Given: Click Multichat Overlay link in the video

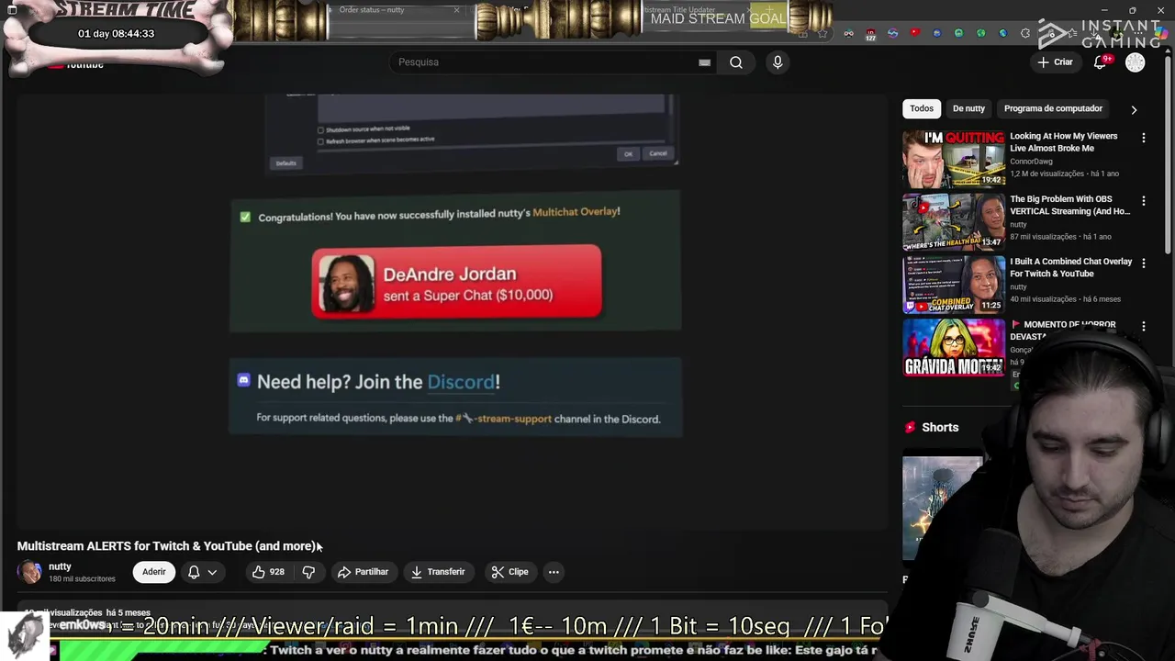Looking at the screenshot, I should 575,212.
